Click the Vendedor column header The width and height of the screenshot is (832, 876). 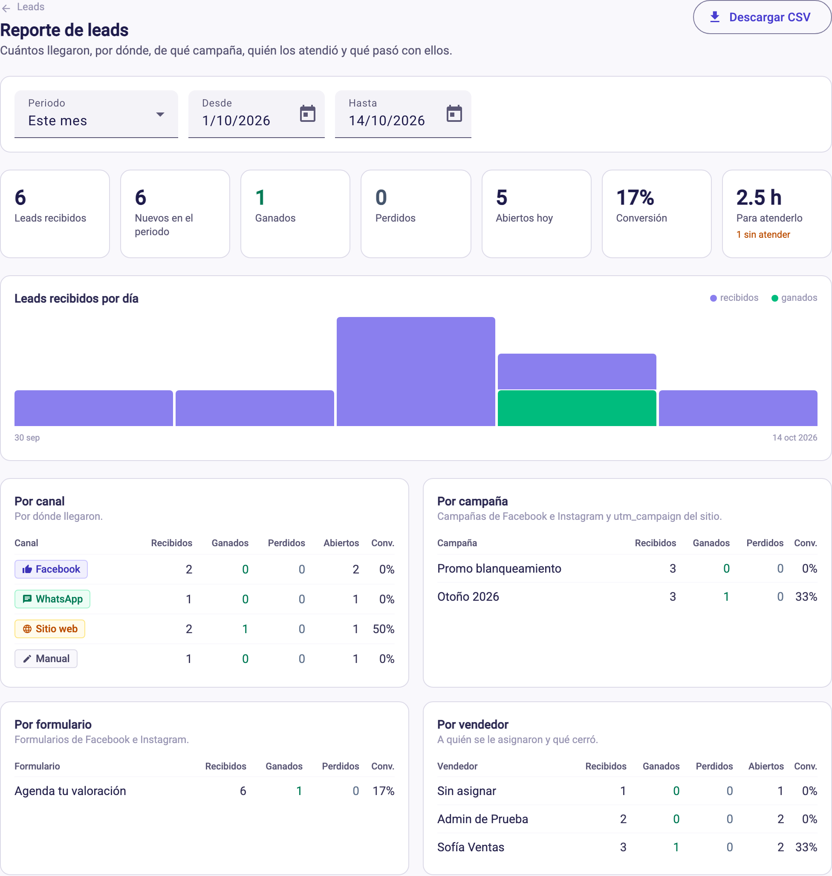point(457,766)
